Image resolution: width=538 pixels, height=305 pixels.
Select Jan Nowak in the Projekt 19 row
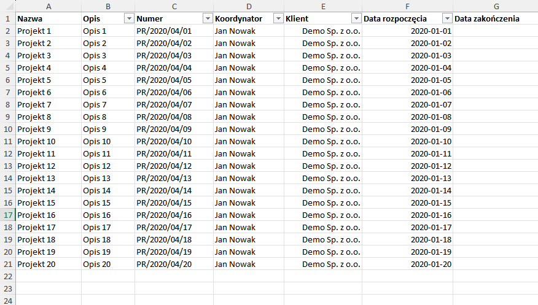(249, 252)
